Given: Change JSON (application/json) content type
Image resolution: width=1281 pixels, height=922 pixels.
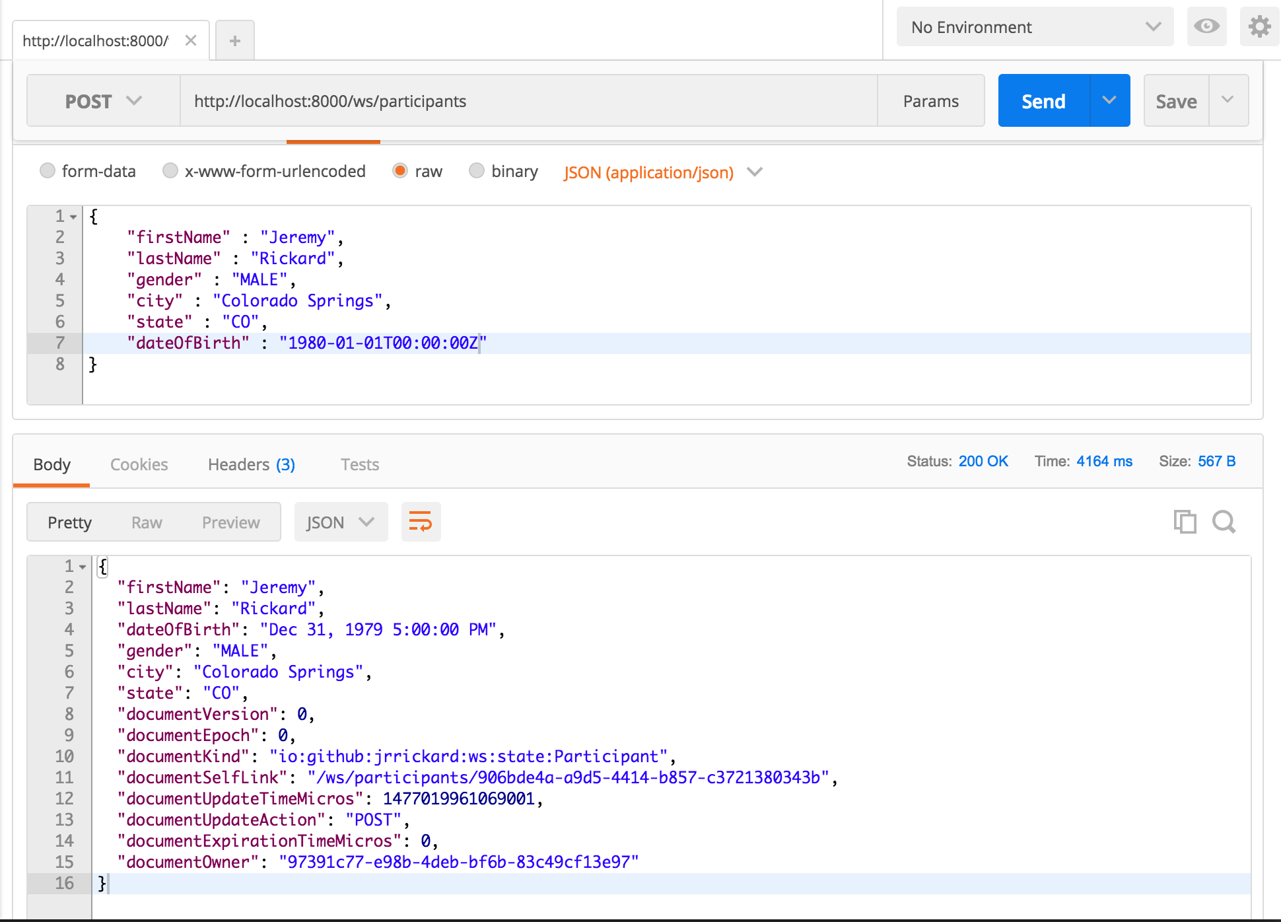Looking at the screenshot, I should tap(662, 172).
